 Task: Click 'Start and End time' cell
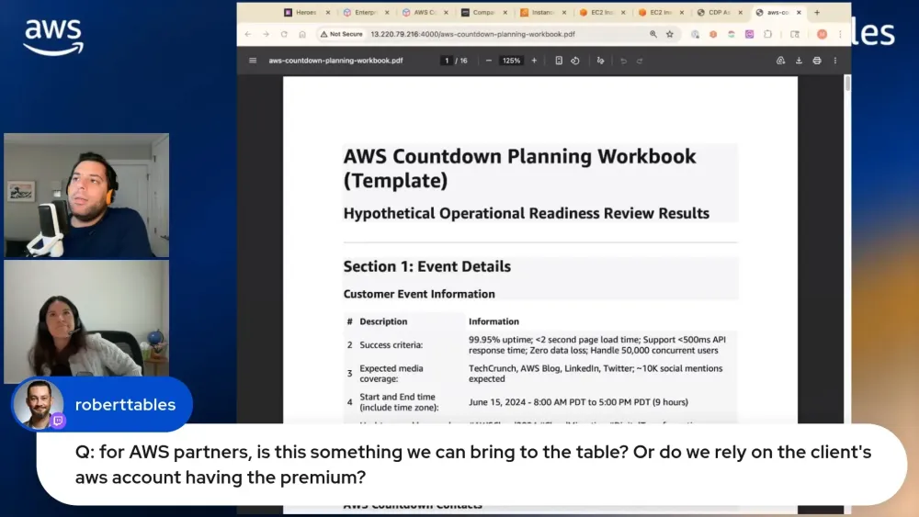pyautogui.click(x=399, y=402)
